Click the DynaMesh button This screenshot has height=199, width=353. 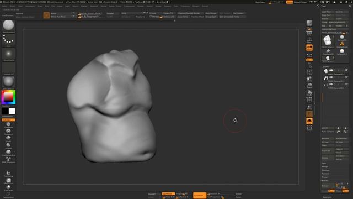click(200, 195)
